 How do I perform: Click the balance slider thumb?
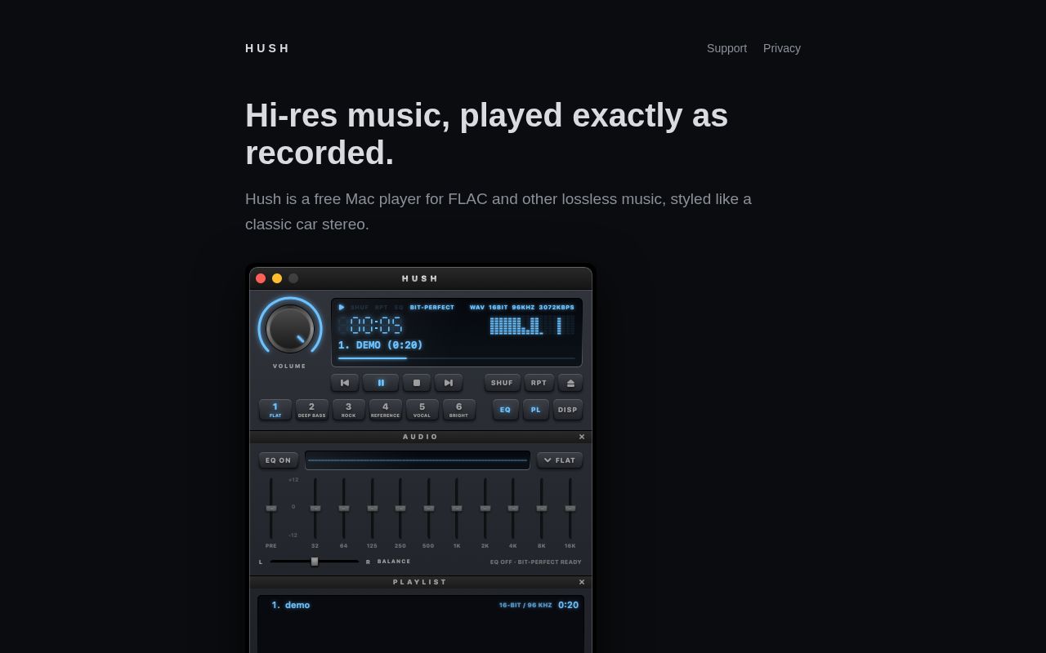point(315,562)
